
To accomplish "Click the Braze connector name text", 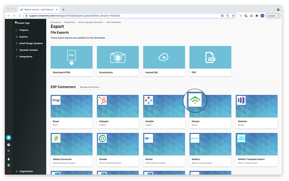I will click(56, 121).
